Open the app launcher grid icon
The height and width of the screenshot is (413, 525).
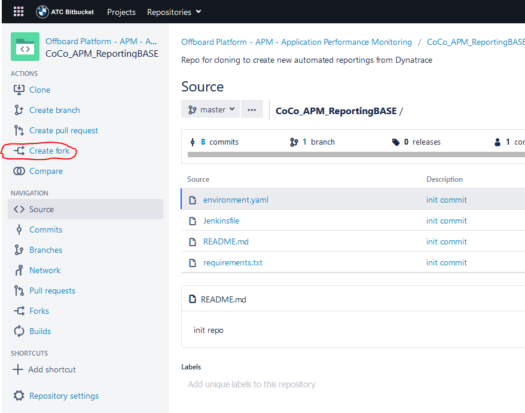click(x=18, y=11)
